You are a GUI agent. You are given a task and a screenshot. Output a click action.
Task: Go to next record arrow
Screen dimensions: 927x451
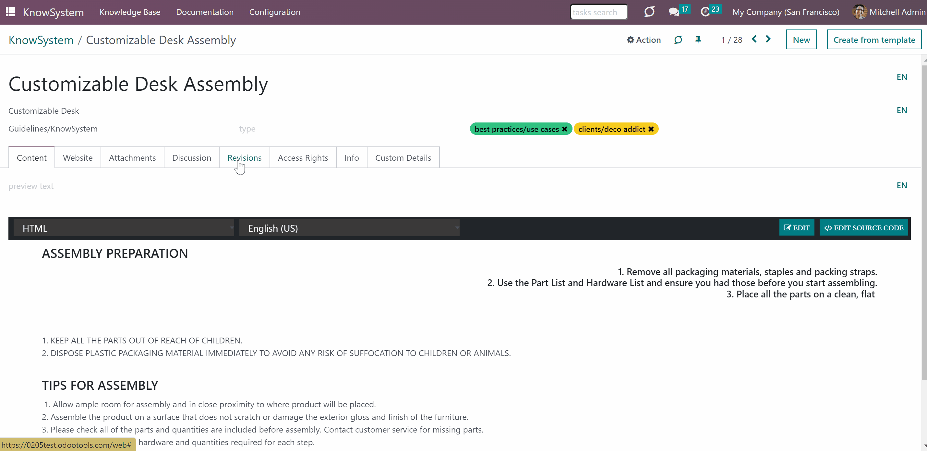768,39
